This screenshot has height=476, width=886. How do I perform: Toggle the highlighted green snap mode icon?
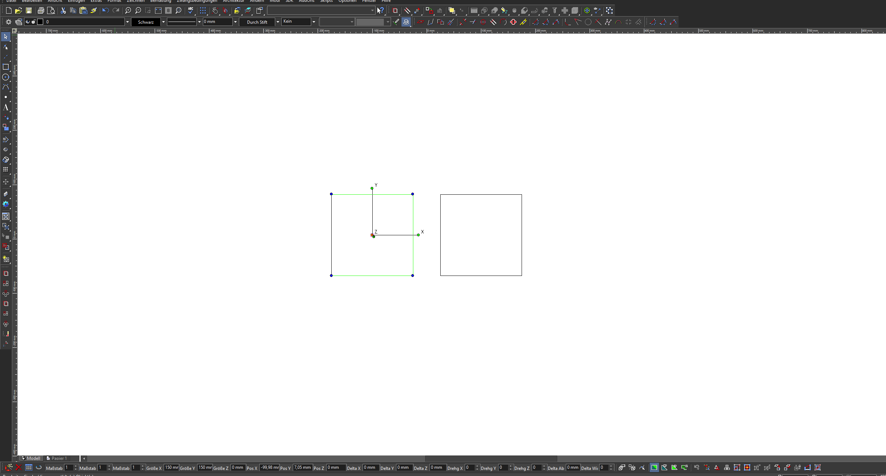654,467
